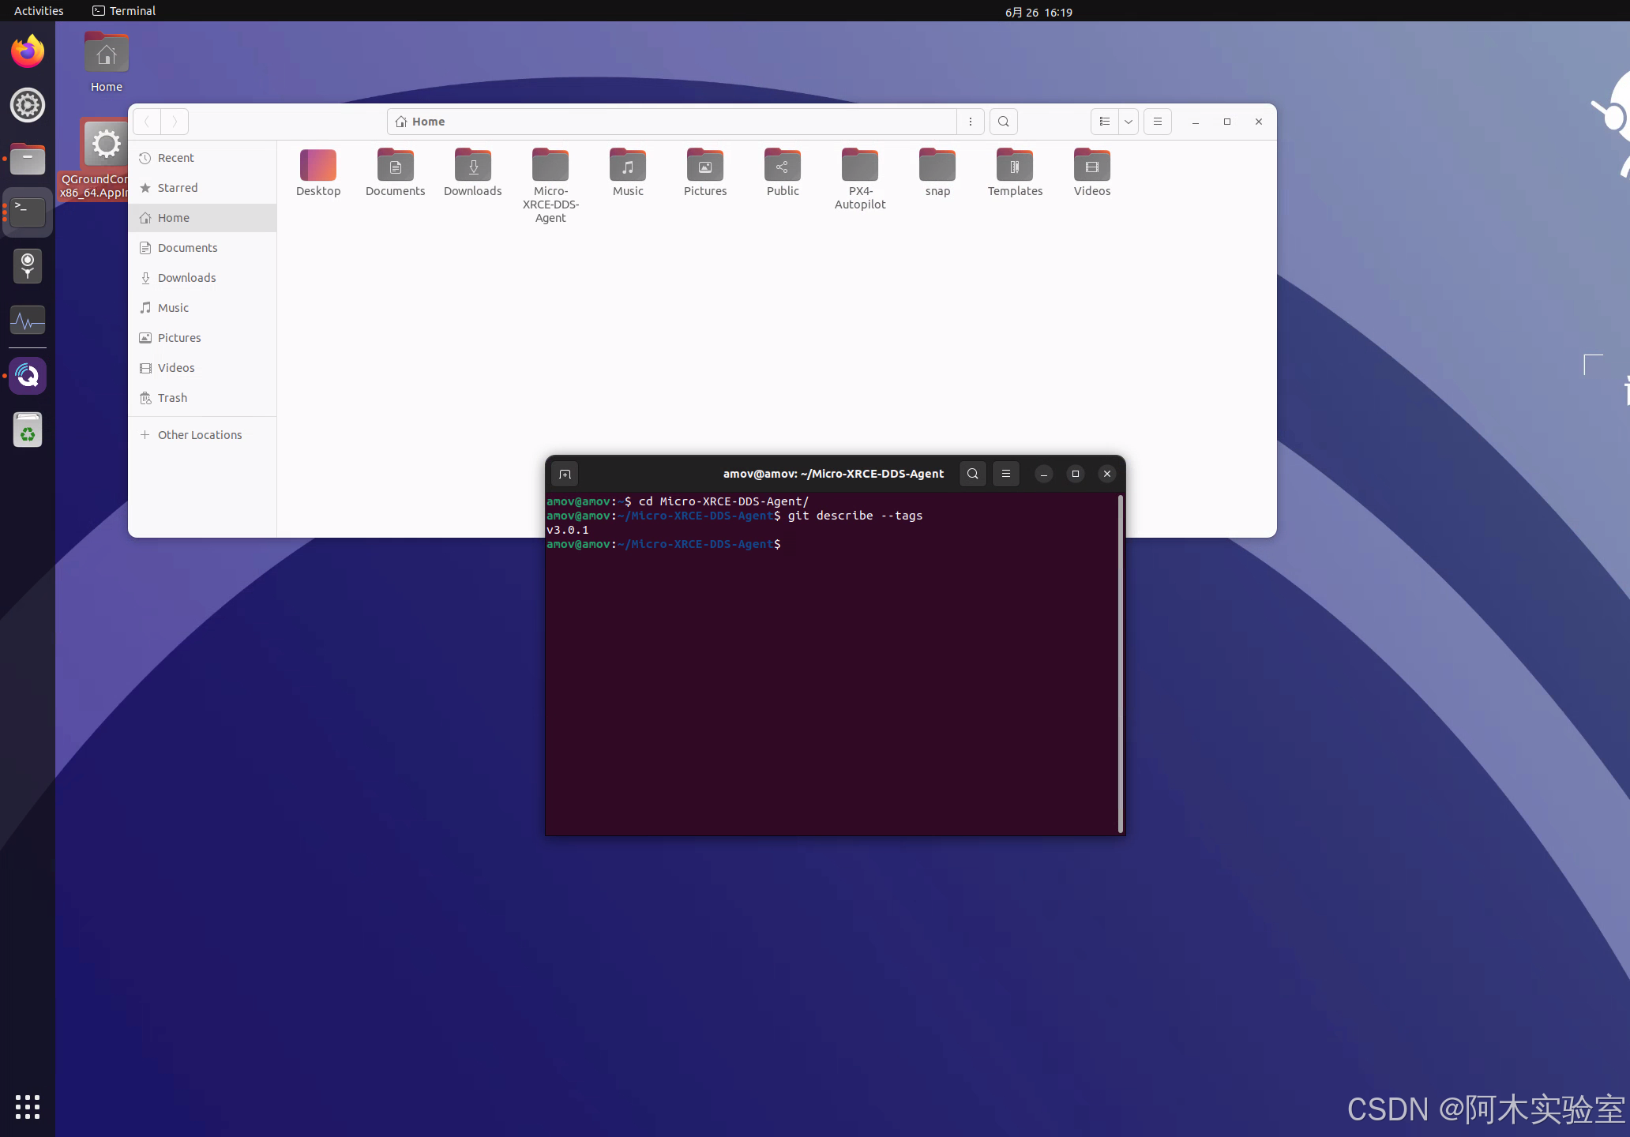The image size is (1630, 1137).
Task: Toggle list view in Files
Action: [x=1105, y=122]
